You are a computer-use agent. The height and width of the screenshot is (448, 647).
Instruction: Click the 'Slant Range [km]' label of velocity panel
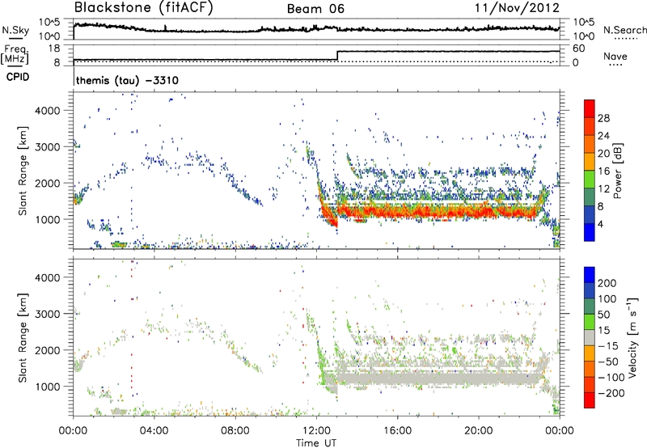23,338
